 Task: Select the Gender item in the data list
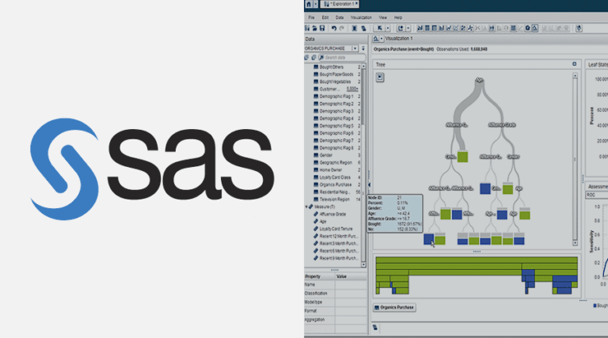click(x=328, y=155)
